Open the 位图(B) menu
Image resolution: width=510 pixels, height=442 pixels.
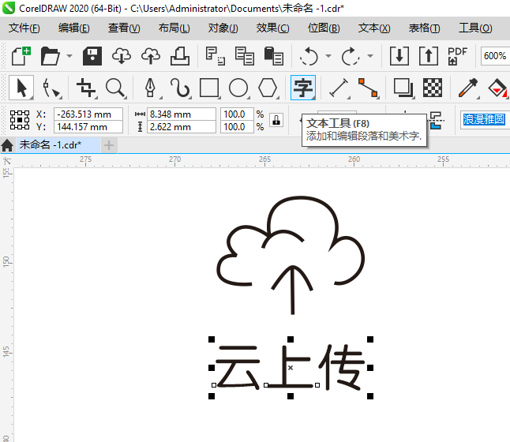pyautogui.click(x=324, y=28)
